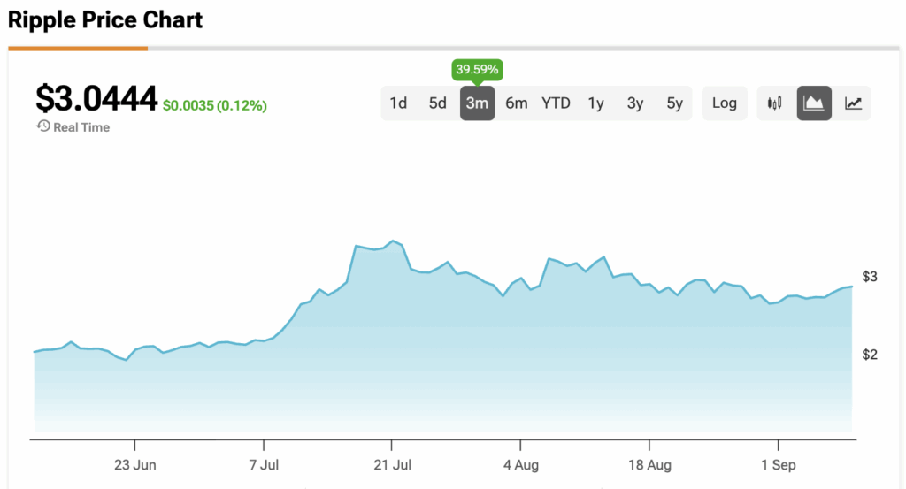
Task: Click the Real Time clock icon
Action: click(43, 126)
